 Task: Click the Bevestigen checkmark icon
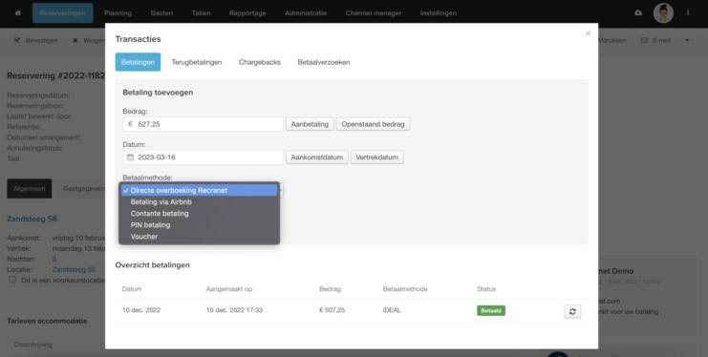pos(17,40)
